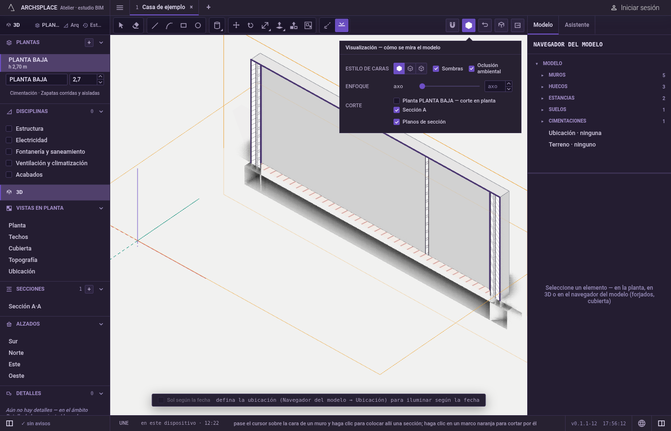Screen dimensions: 671x431
Task: Choose the arc drawing tool
Action: coord(169,25)
